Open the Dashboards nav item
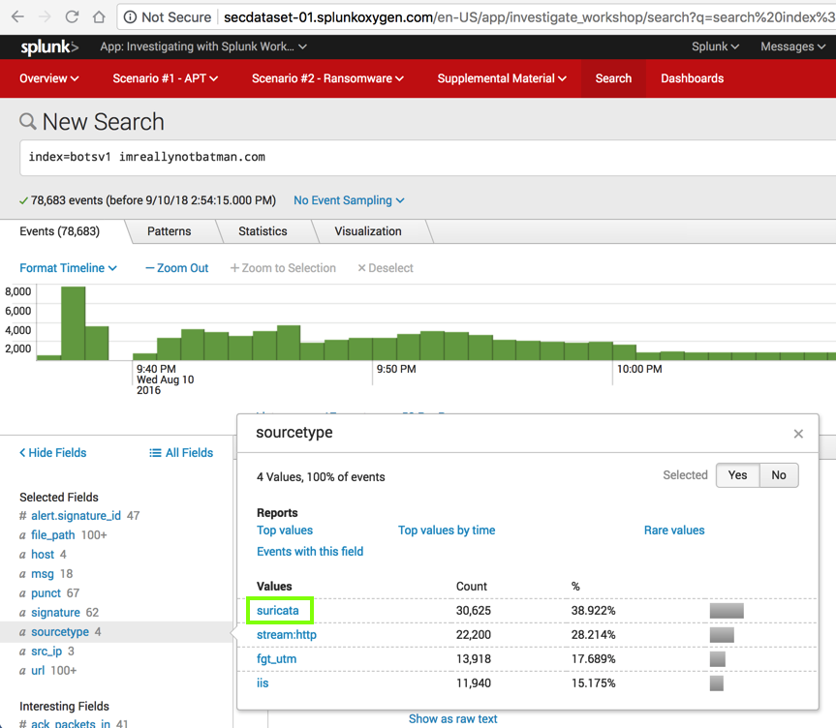Image resolution: width=836 pixels, height=728 pixels. [692, 78]
